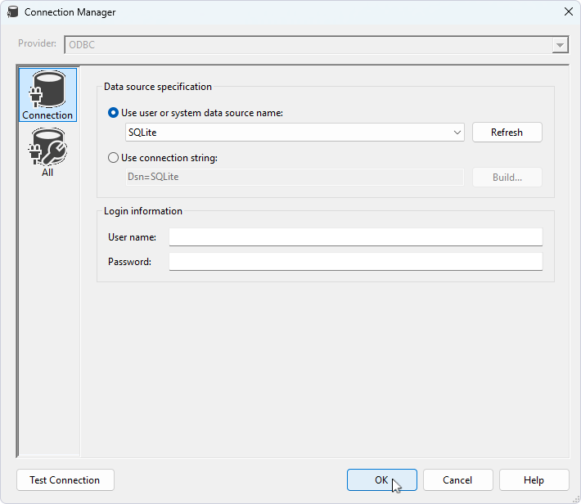The image size is (581, 504).
Task: Refresh the data source list
Action: 507,132
